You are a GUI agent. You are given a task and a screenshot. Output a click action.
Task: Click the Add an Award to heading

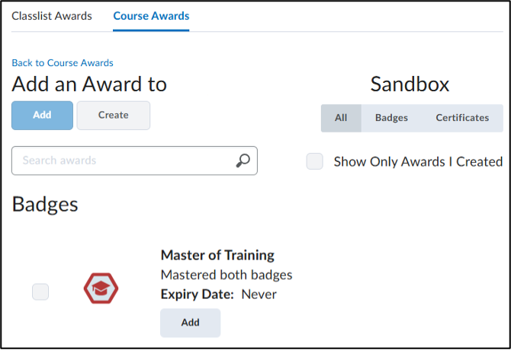pyautogui.click(x=89, y=84)
